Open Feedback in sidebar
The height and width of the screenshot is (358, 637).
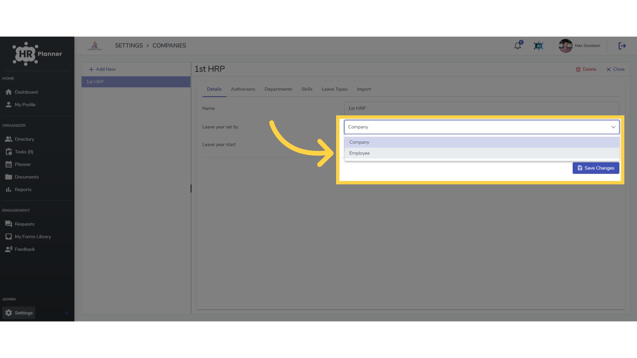point(20,249)
